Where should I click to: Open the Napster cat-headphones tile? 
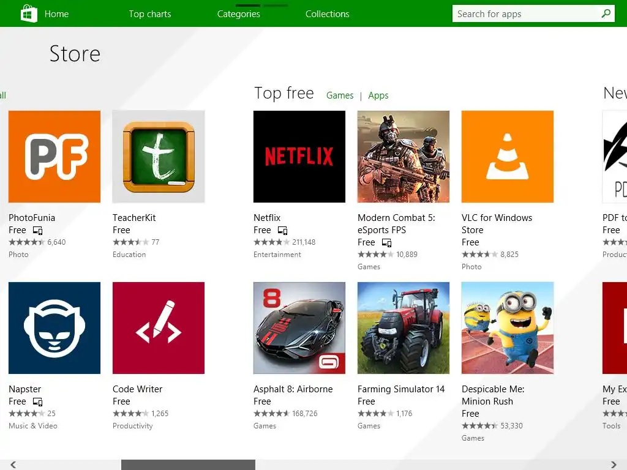coord(54,328)
